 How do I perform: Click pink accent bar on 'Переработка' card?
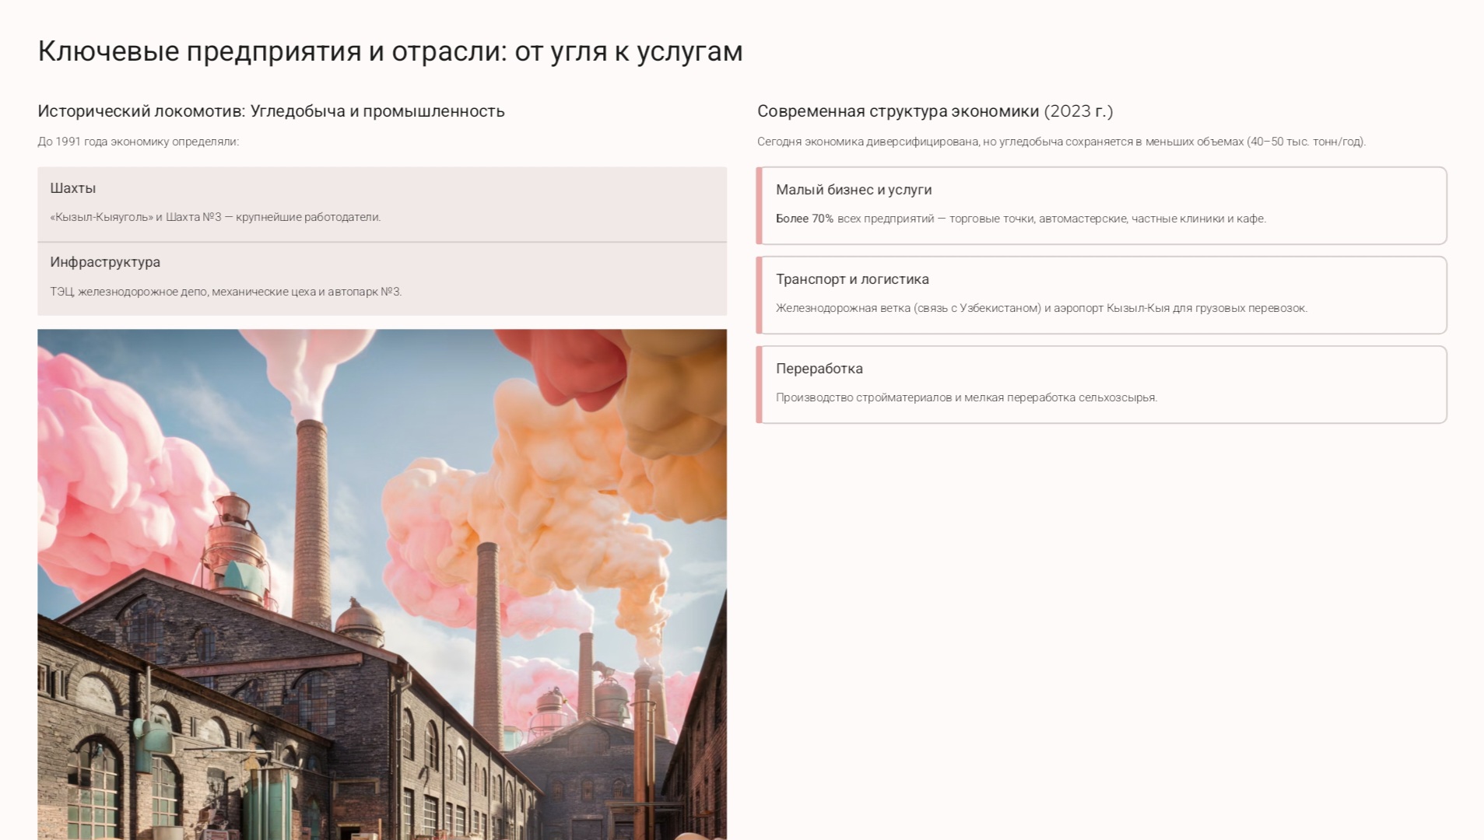tap(759, 385)
